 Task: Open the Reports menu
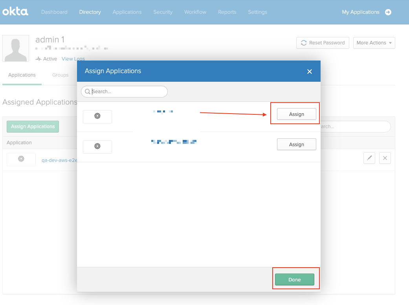point(227,12)
